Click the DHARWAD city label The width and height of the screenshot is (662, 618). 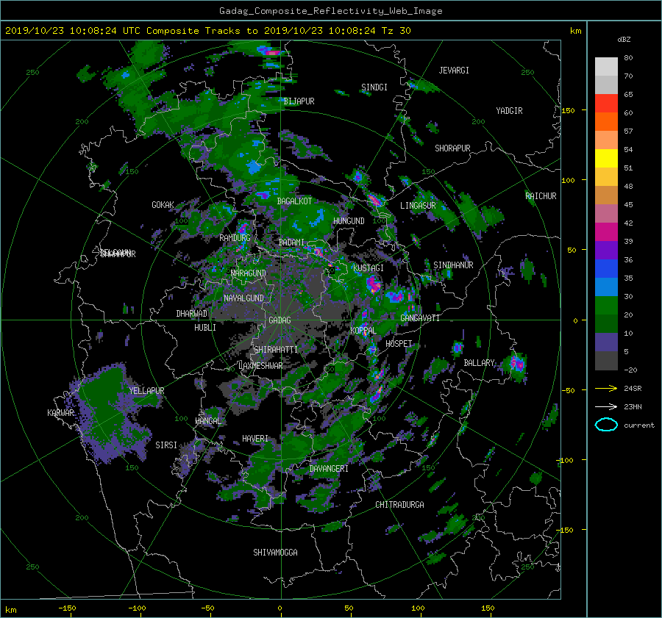tap(192, 314)
